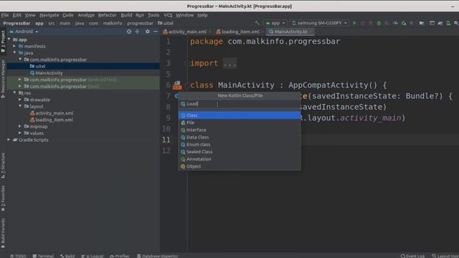Select MainActivity in the project tree
The width and height of the screenshot is (459, 258).
49,73
